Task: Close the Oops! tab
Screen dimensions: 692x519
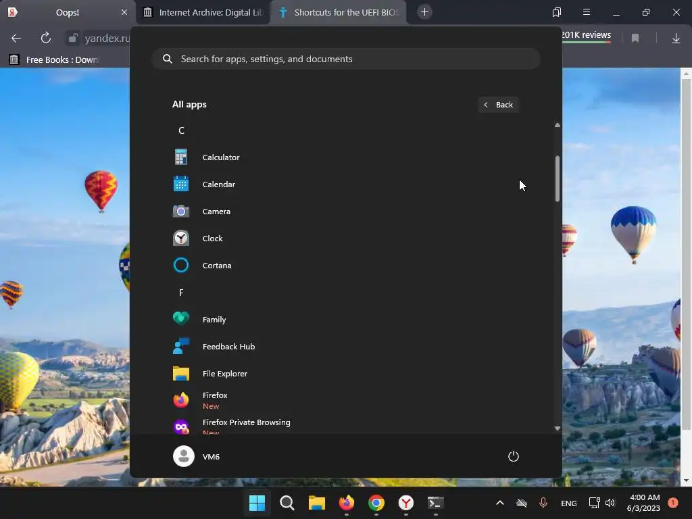Action: (124, 12)
